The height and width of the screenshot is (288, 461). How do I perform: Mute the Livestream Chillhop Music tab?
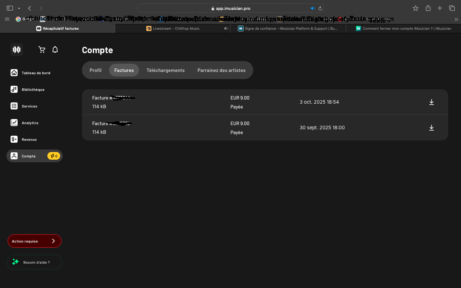tap(226, 28)
